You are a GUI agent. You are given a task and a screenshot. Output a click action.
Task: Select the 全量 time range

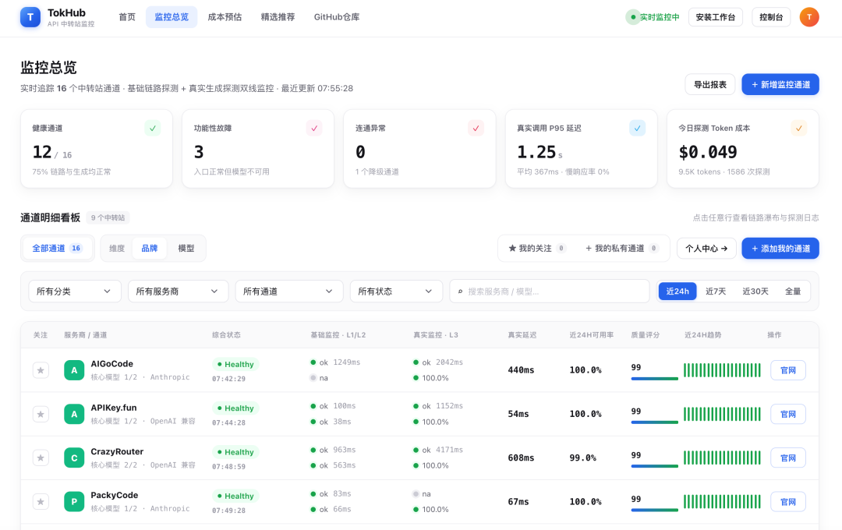coord(793,291)
